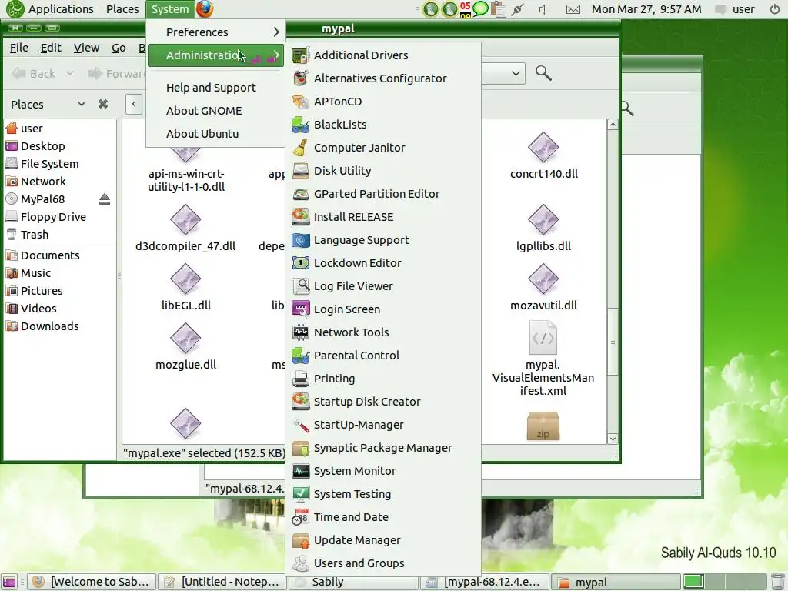Open Printing configuration

[x=383, y=379]
